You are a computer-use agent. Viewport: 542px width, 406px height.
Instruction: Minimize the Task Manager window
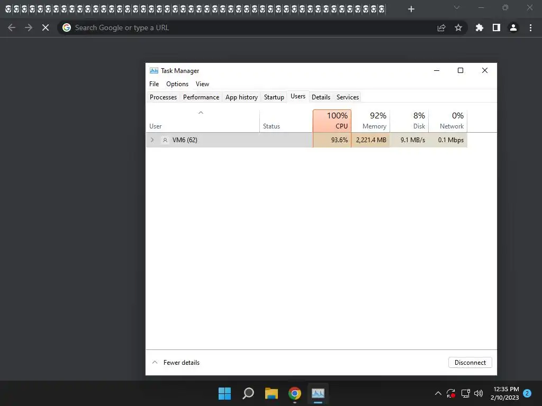[437, 70]
